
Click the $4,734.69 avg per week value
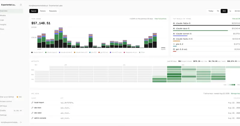(x=213, y=61)
